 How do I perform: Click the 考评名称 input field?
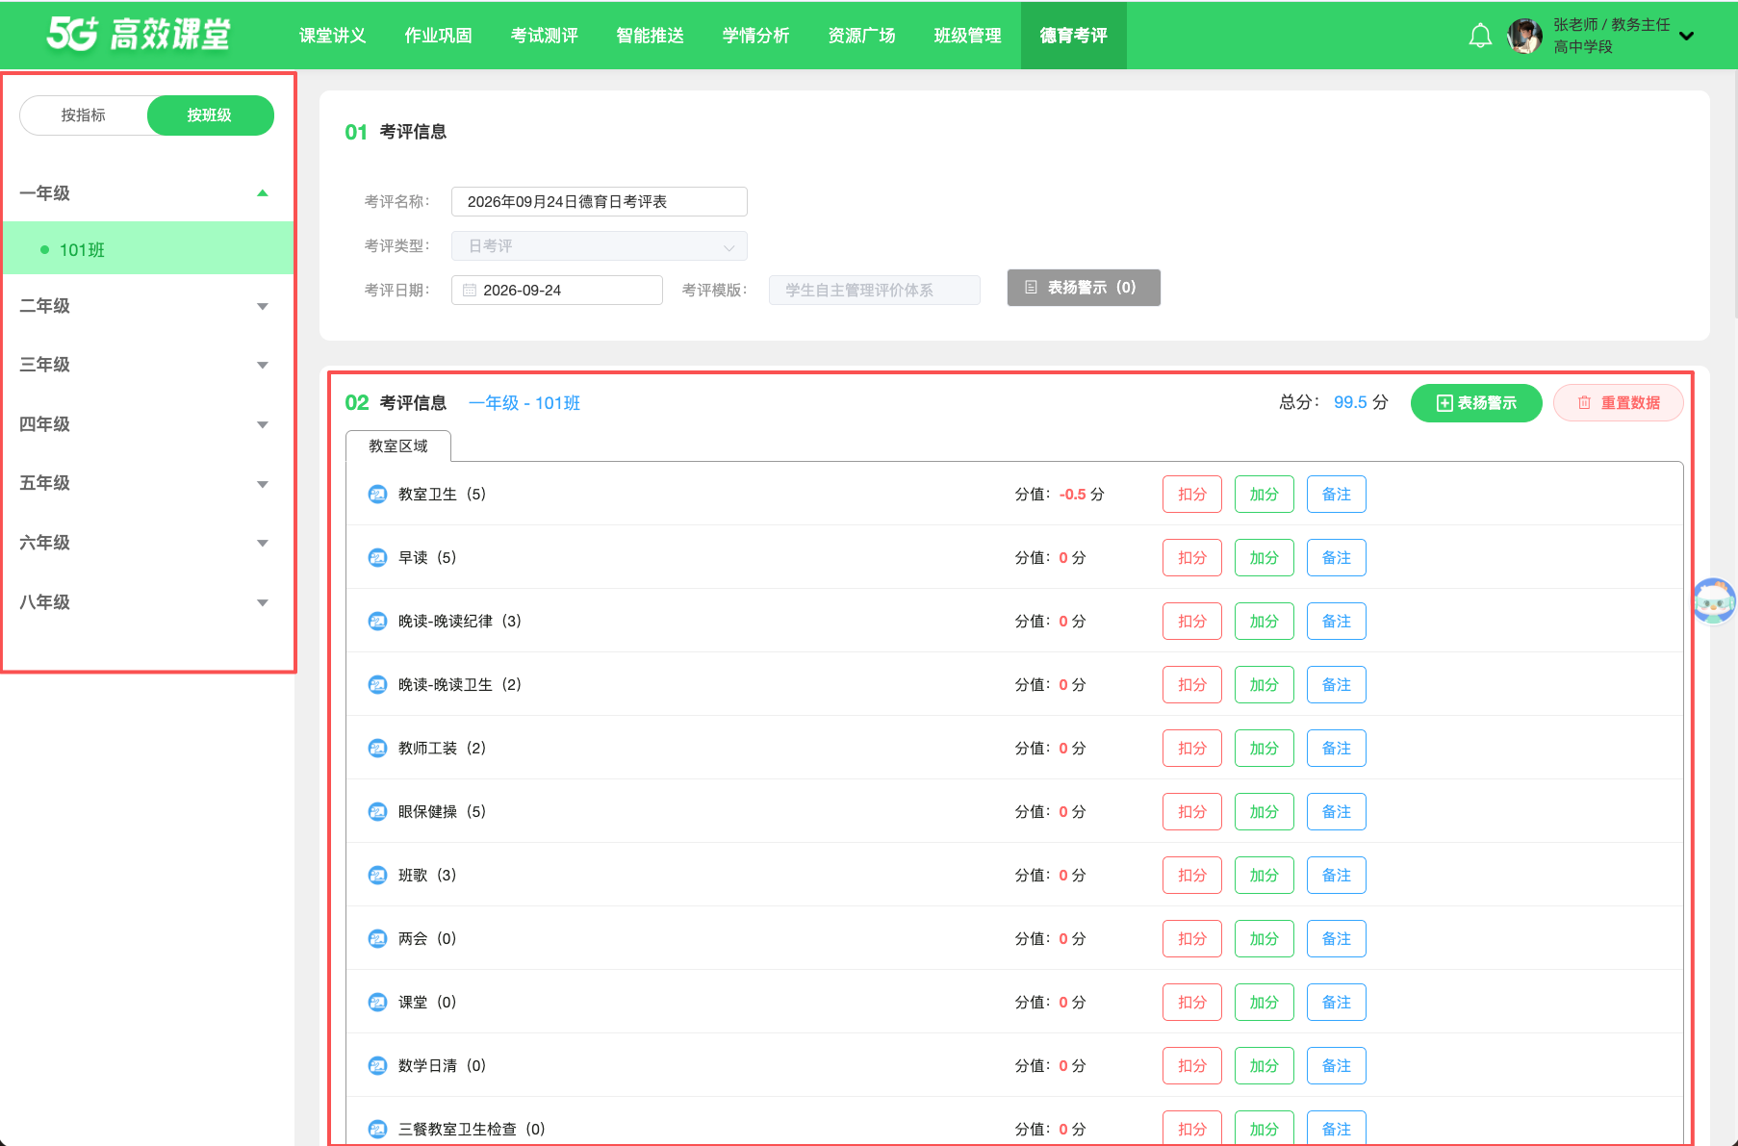point(600,202)
